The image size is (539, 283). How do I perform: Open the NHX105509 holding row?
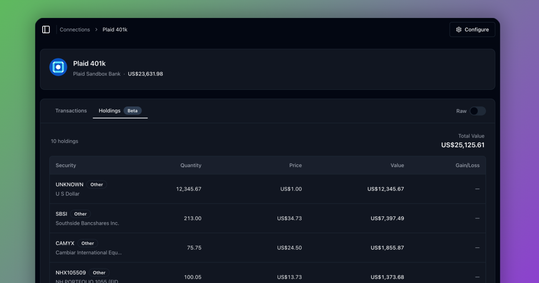267,275
